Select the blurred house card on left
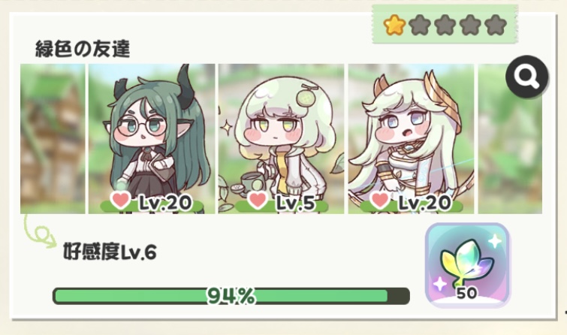567x335 pixels. point(53,139)
